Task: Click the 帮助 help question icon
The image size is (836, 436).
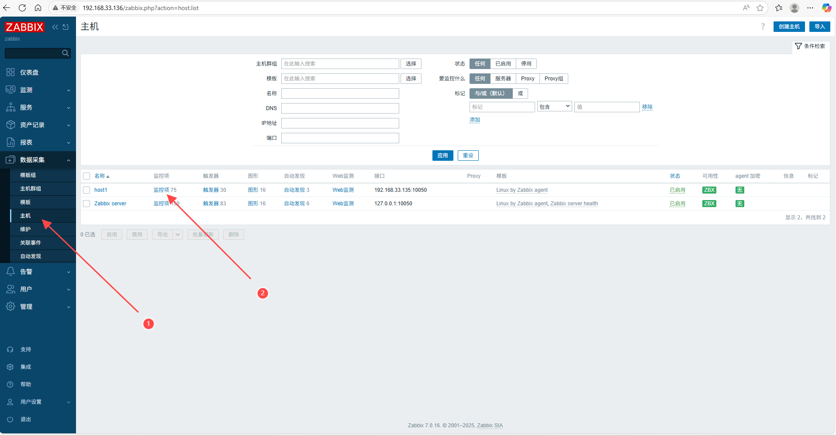Action: click(10, 384)
